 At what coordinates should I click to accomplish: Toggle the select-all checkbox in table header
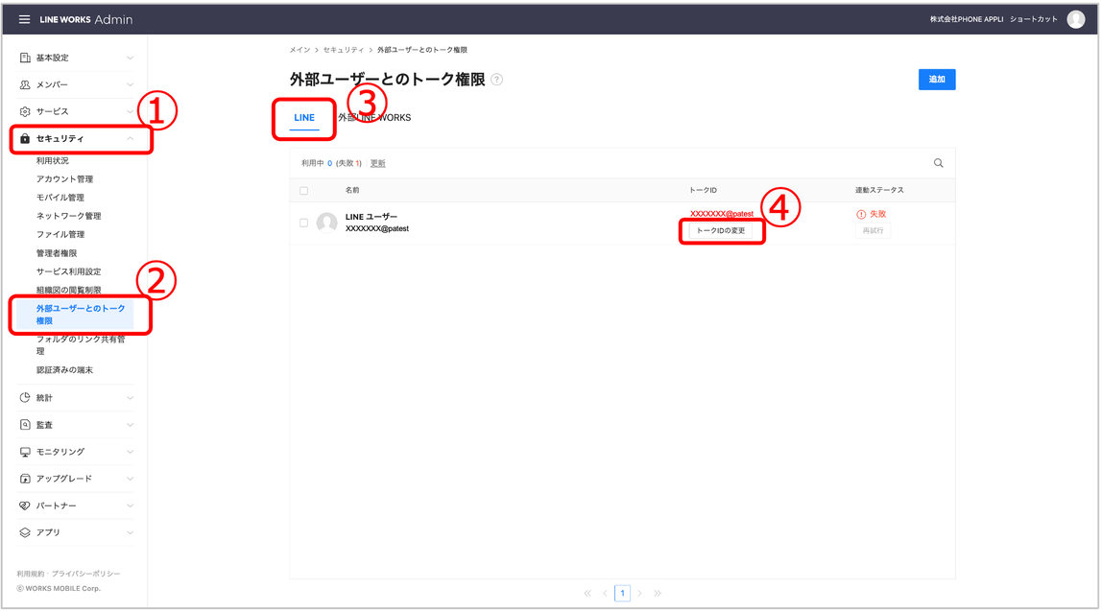tap(303, 190)
